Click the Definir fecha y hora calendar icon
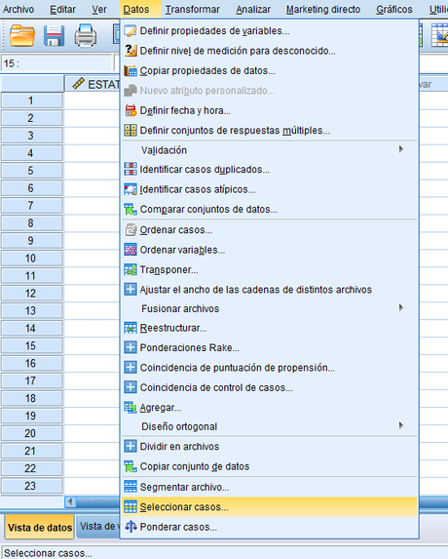 pyautogui.click(x=131, y=110)
